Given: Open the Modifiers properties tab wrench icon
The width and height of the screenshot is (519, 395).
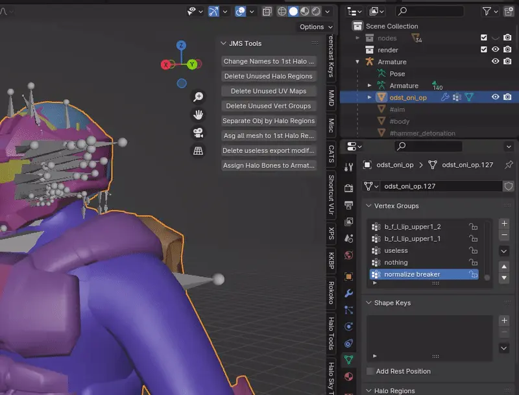Looking at the screenshot, I should coord(348,293).
